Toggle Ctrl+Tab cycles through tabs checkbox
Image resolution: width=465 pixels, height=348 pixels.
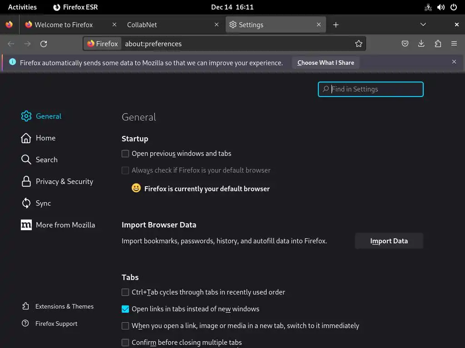coord(125,292)
